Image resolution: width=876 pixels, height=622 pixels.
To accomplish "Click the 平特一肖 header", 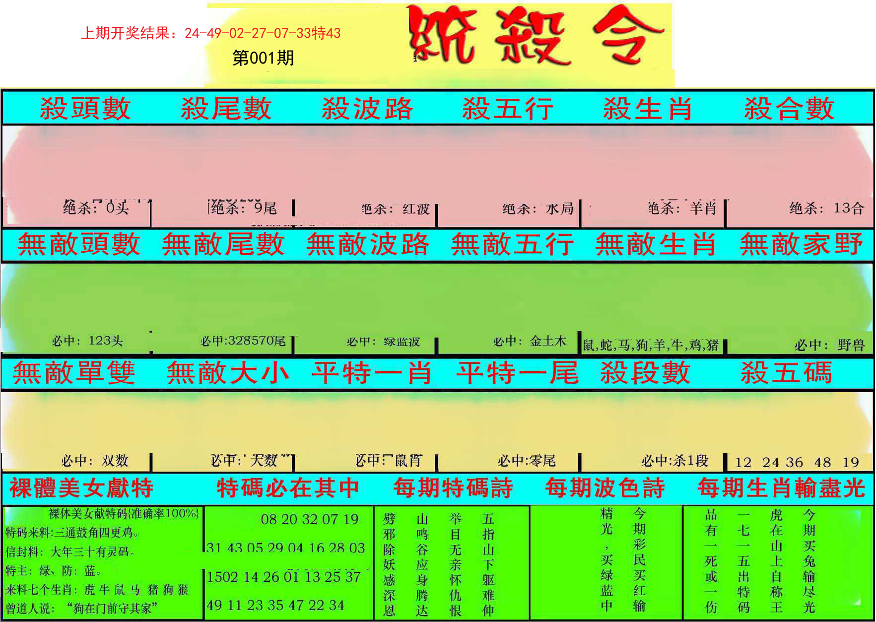I will [371, 373].
